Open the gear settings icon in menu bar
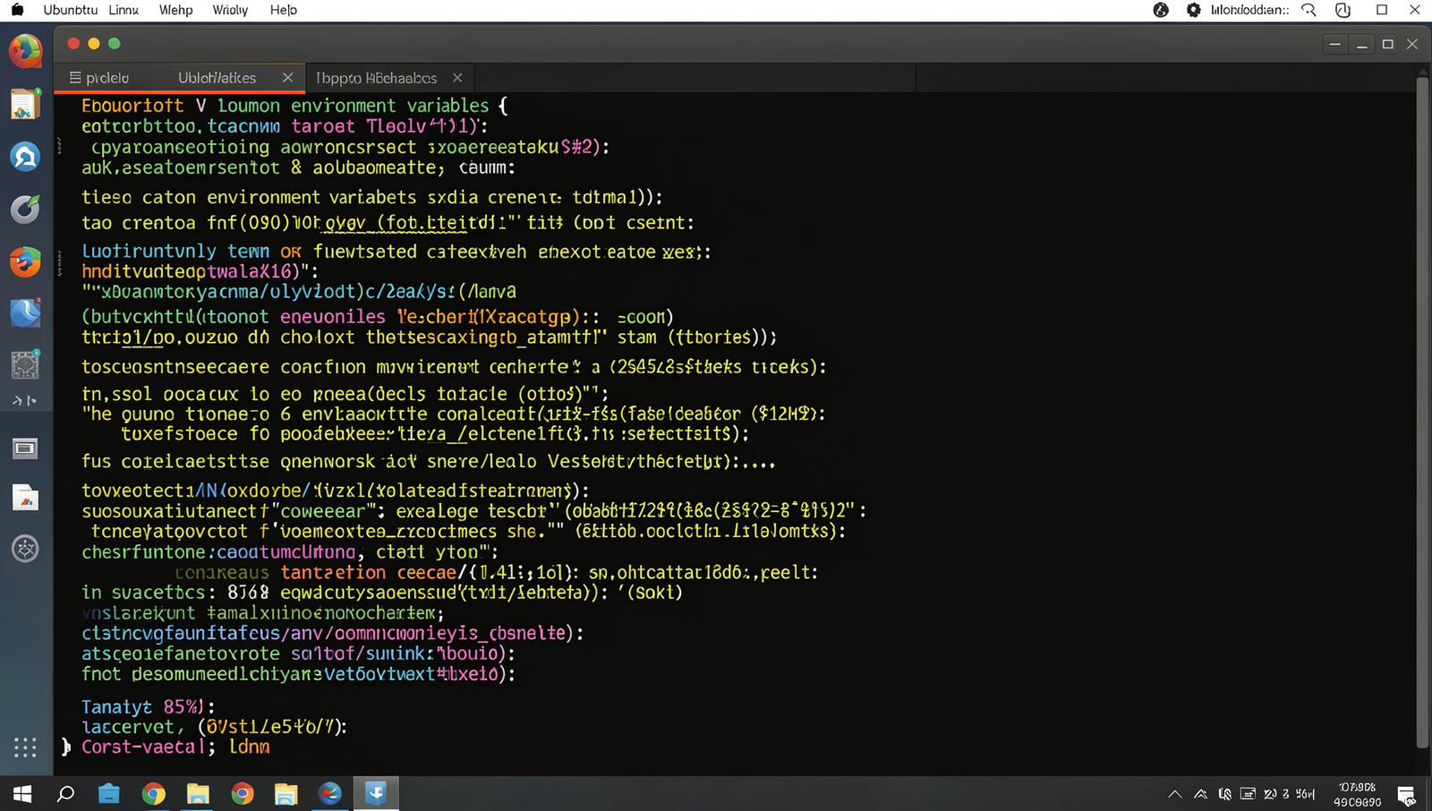The width and height of the screenshot is (1432, 811). pyautogui.click(x=1193, y=10)
